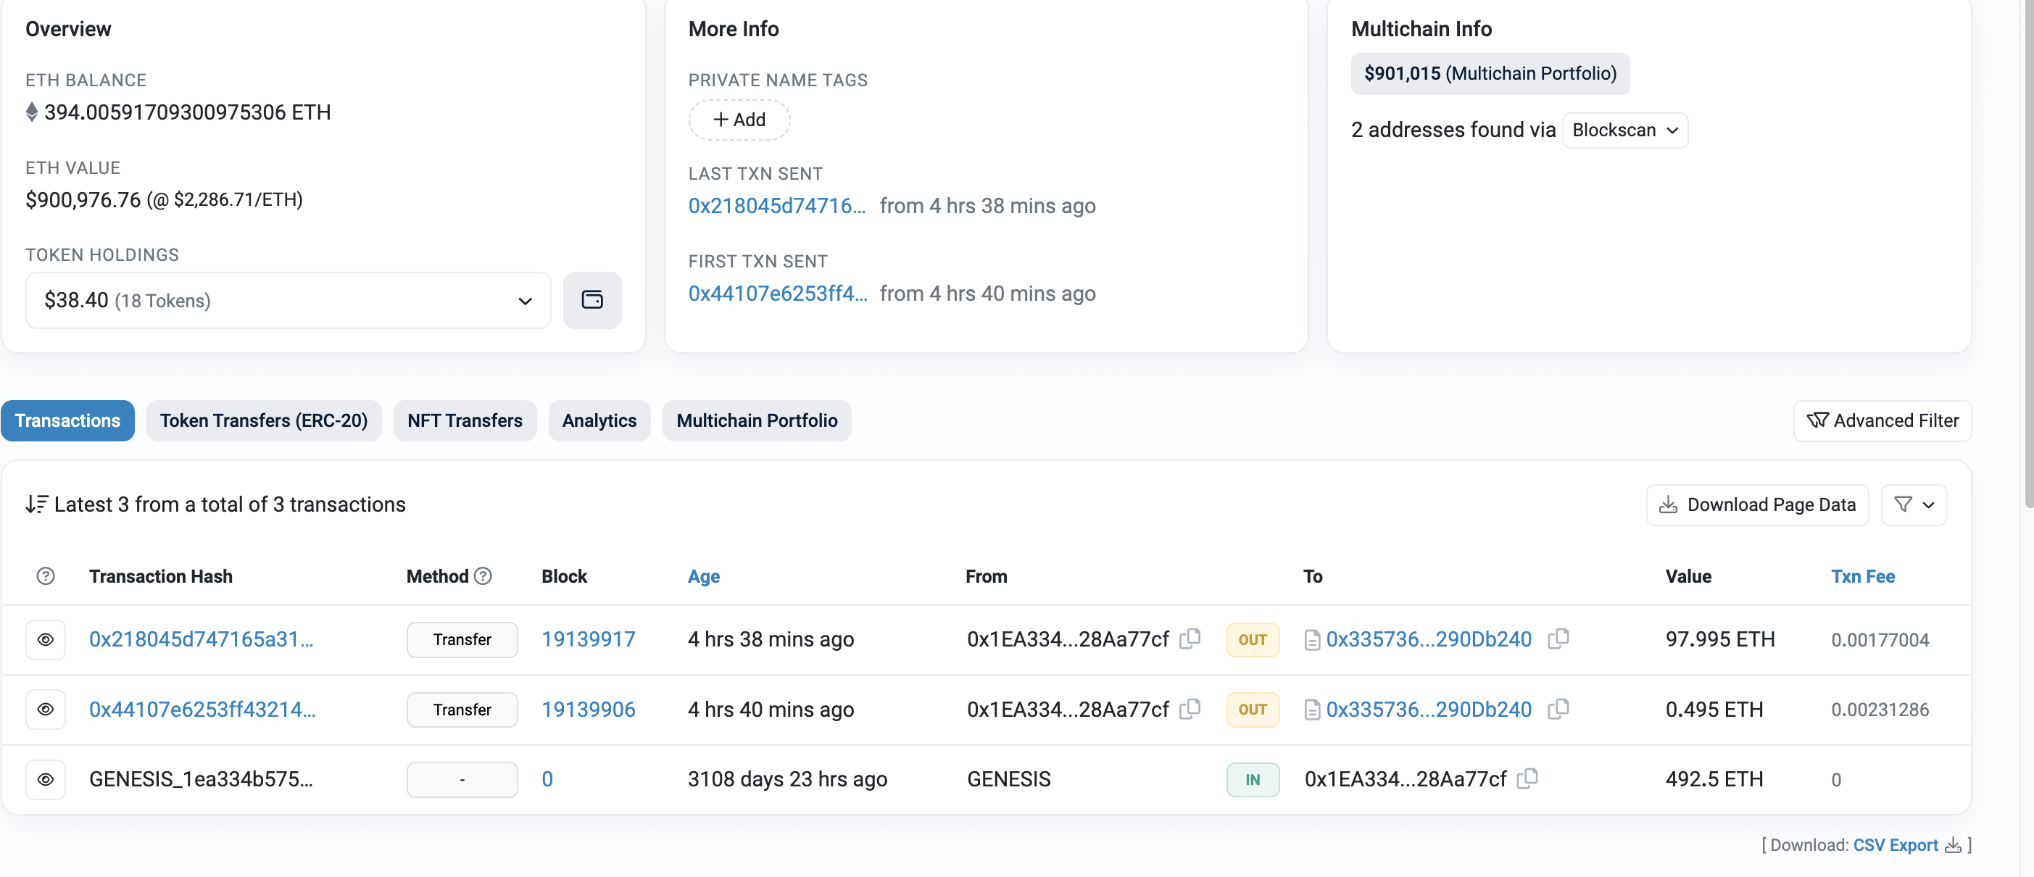
Task: Copy From address in second transaction row
Action: 1189,709
